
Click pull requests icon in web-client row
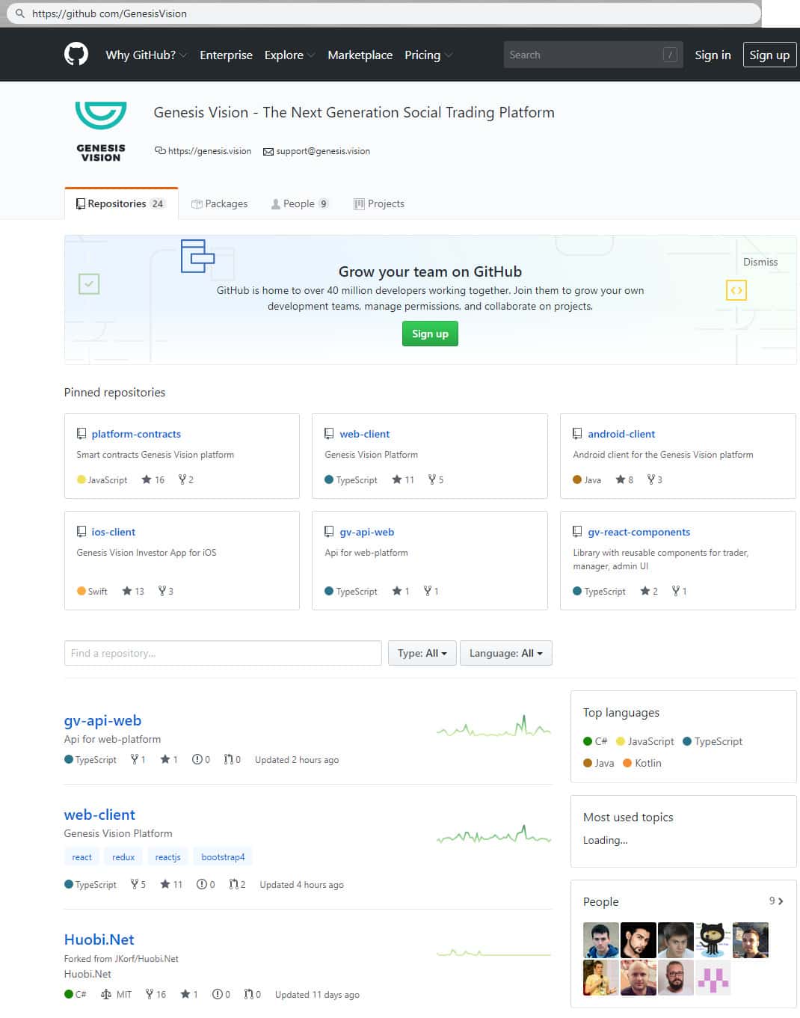pos(233,884)
